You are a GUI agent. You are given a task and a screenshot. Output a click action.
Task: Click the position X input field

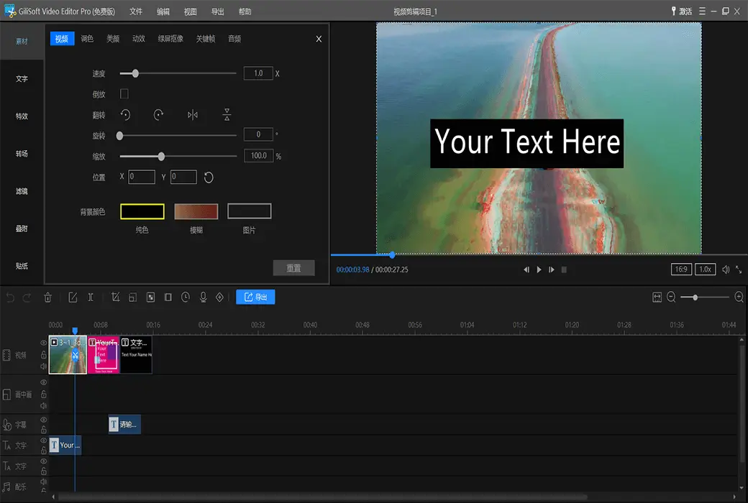click(142, 177)
